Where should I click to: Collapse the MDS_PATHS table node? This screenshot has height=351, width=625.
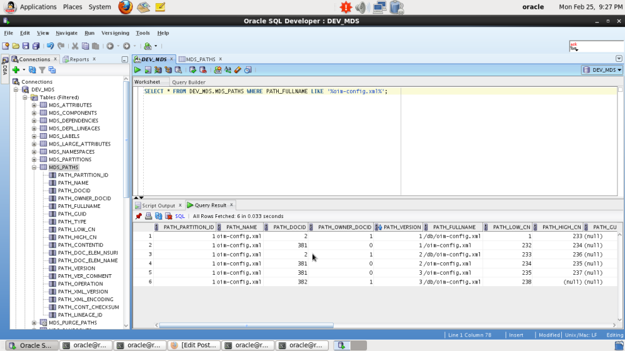coord(34,167)
